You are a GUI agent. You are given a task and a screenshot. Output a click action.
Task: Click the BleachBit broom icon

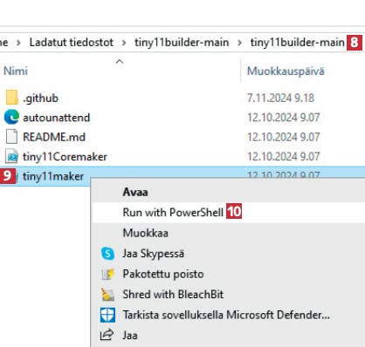coord(107,295)
